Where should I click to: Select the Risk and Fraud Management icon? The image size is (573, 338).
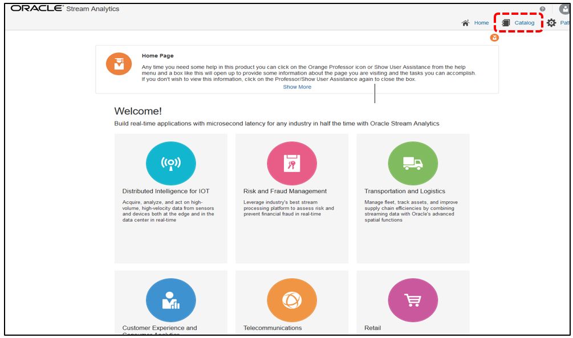click(x=291, y=163)
